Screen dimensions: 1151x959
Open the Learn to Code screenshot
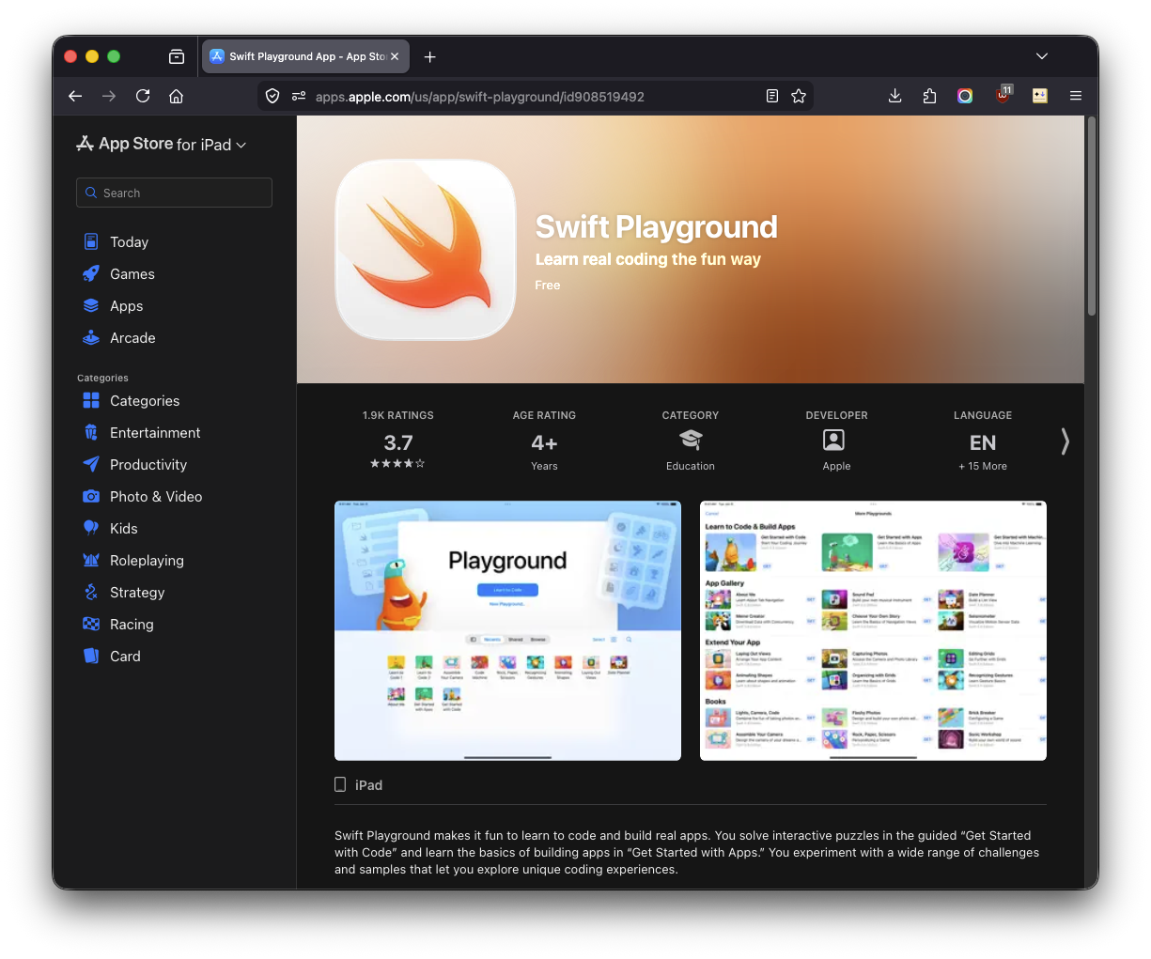tap(873, 630)
